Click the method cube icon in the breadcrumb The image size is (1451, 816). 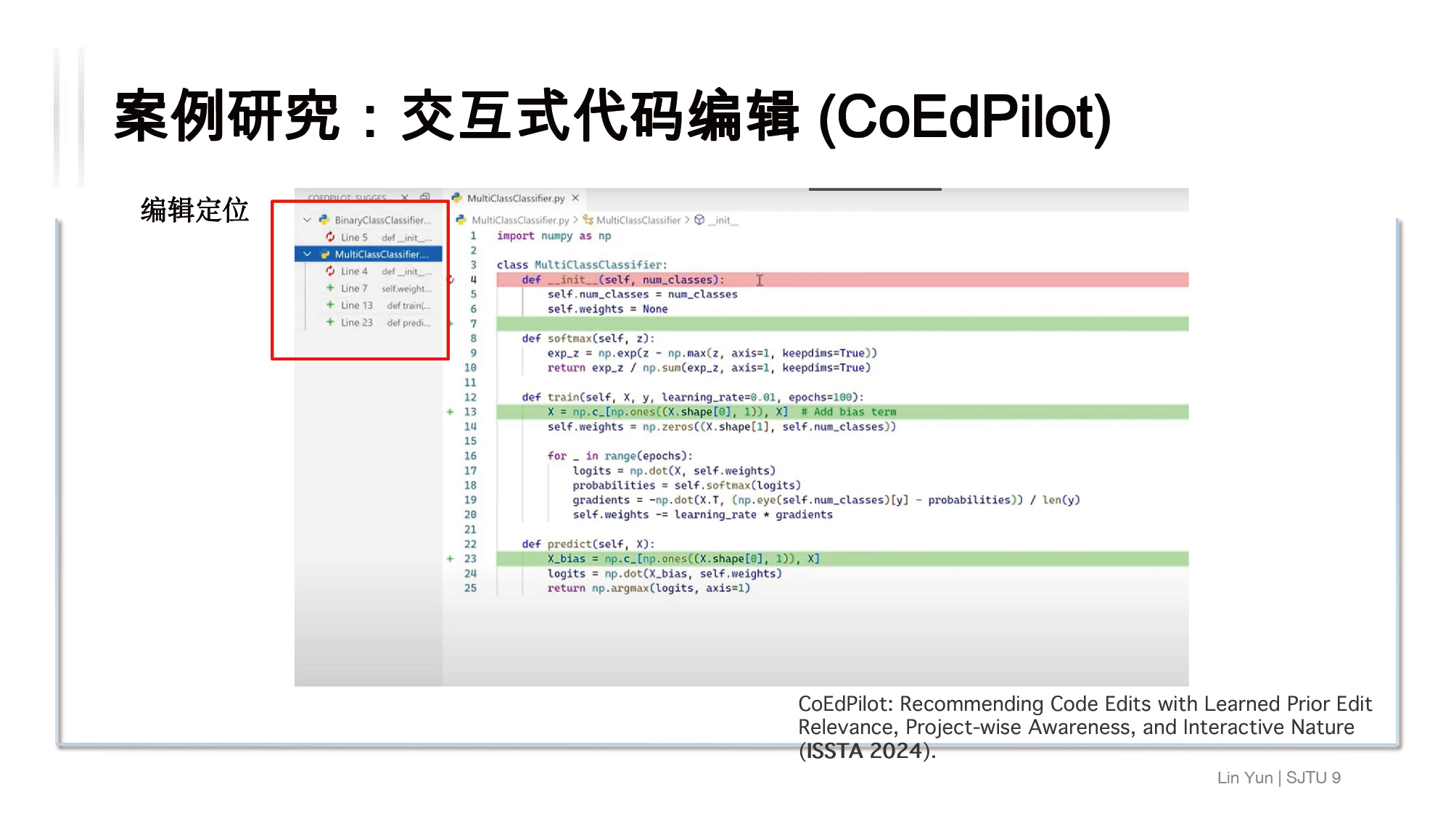pos(699,220)
